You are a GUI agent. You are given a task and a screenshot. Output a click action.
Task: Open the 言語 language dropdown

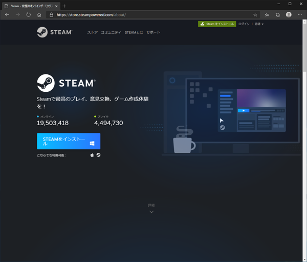point(259,24)
